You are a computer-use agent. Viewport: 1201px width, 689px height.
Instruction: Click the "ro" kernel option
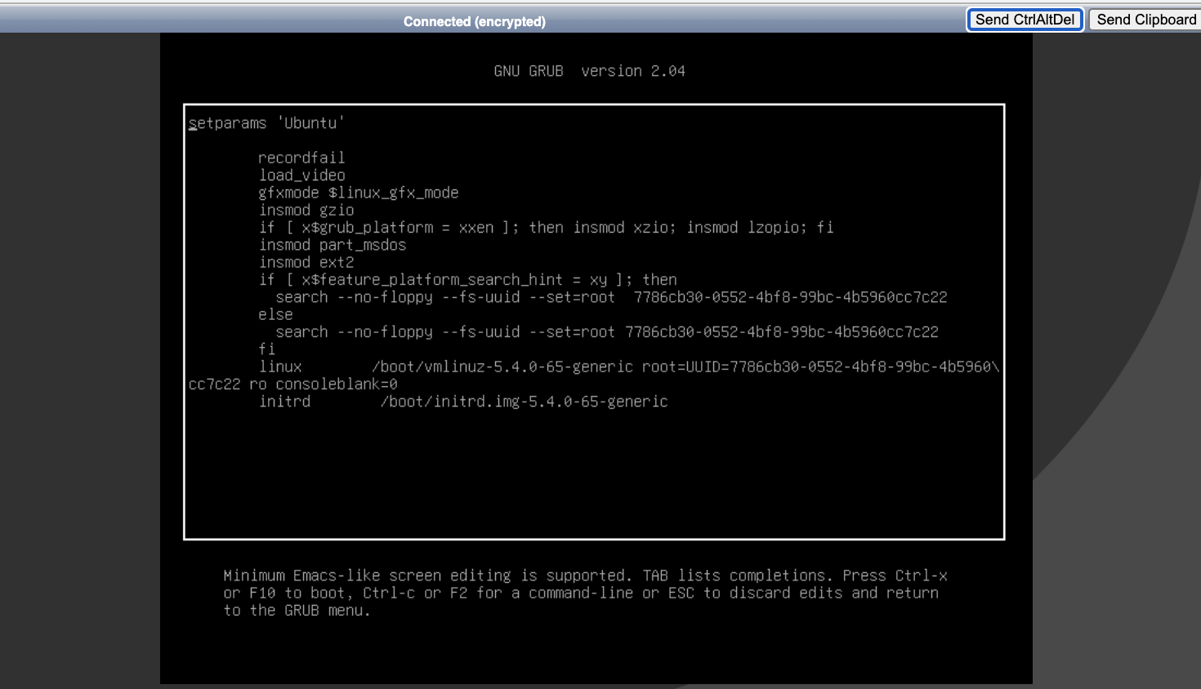point(258,385)
